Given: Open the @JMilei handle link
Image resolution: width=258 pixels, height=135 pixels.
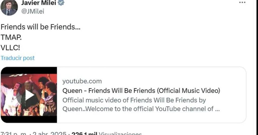Looking at the screenshot, I should (x=33, y=11).
